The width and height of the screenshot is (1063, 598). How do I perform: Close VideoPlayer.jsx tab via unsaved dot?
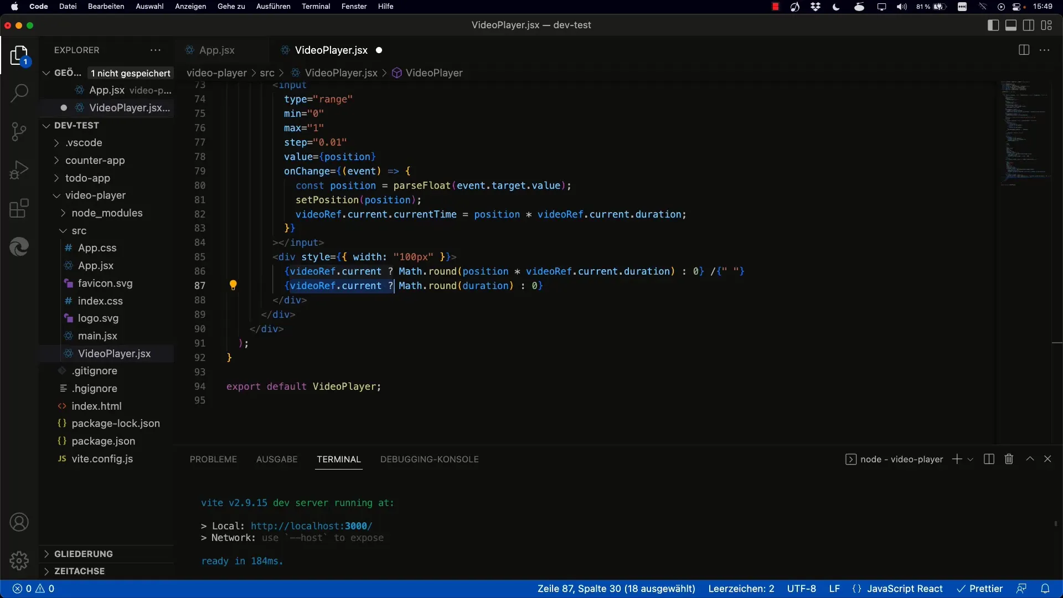[x=379, y=50]
